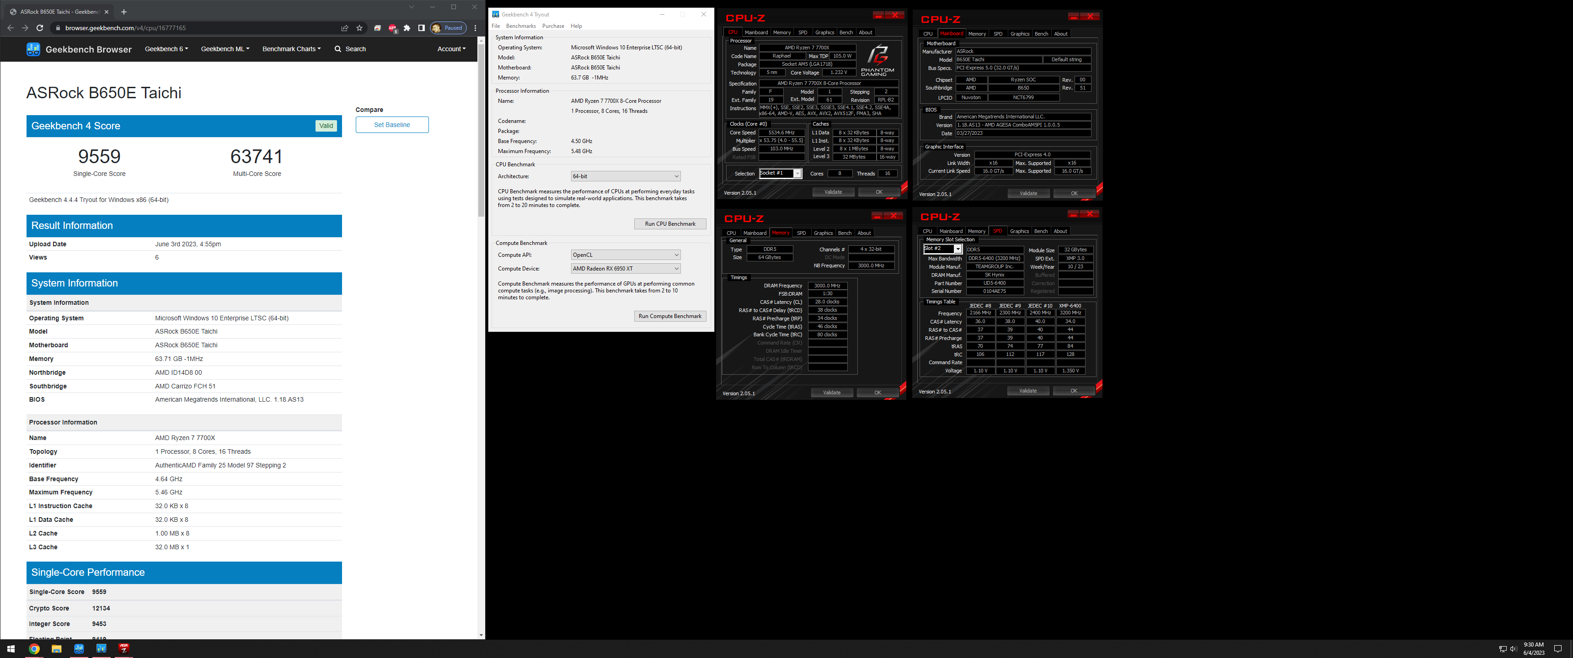Open the notification center icon

pos(1558,649)
